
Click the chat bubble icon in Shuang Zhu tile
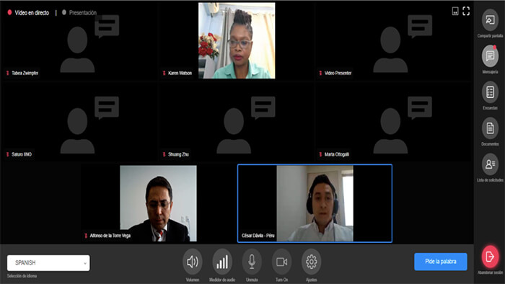click(263, 107)
